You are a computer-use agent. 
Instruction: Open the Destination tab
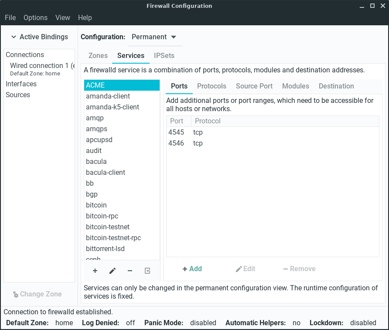336,86
